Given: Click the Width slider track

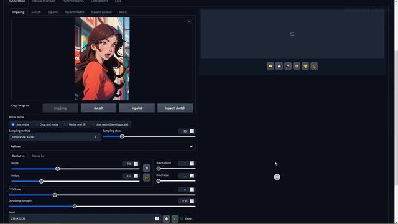Looking at the screenshot, I should coord(75,169).
